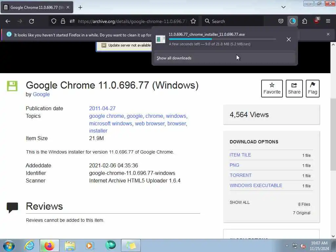Click SHOW ALL download files
Viewport: 336px width, 252px height.
(x=240, y=202)
